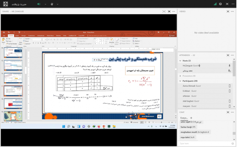This screenshot has width=237, height=147.
Task: Raise hand using the hand icon
Action: (52, 4)
